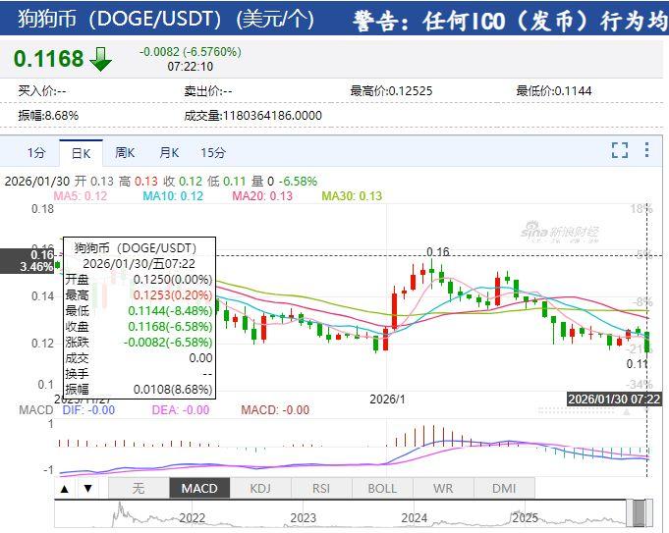Click the MA10: 0.12 legend
The height and width of the screenshot is (533, 669).
[173, 196]
